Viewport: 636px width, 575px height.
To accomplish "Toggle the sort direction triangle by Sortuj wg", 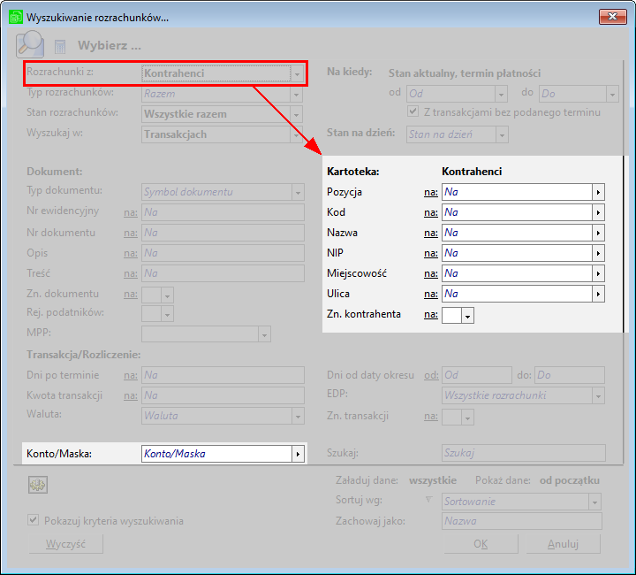I will pos(428,499).
